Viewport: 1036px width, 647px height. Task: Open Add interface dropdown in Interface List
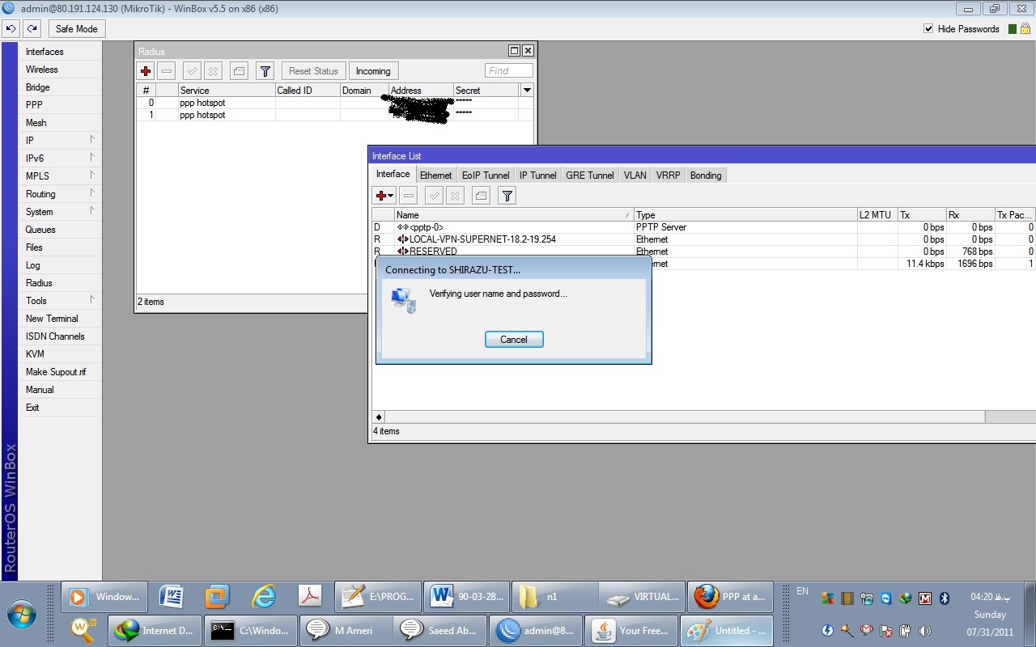384,196
